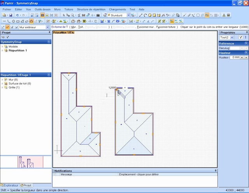This screenshot has width=249, height=193.
Task: Expand the Modèle tree node
Action: (x=2, y=47)
